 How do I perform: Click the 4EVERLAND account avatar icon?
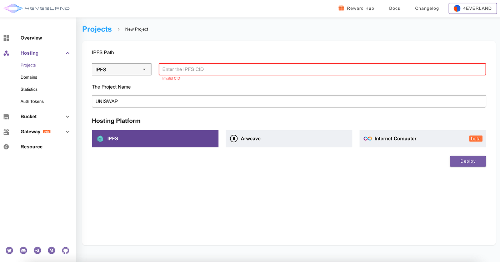coord(457,8)
